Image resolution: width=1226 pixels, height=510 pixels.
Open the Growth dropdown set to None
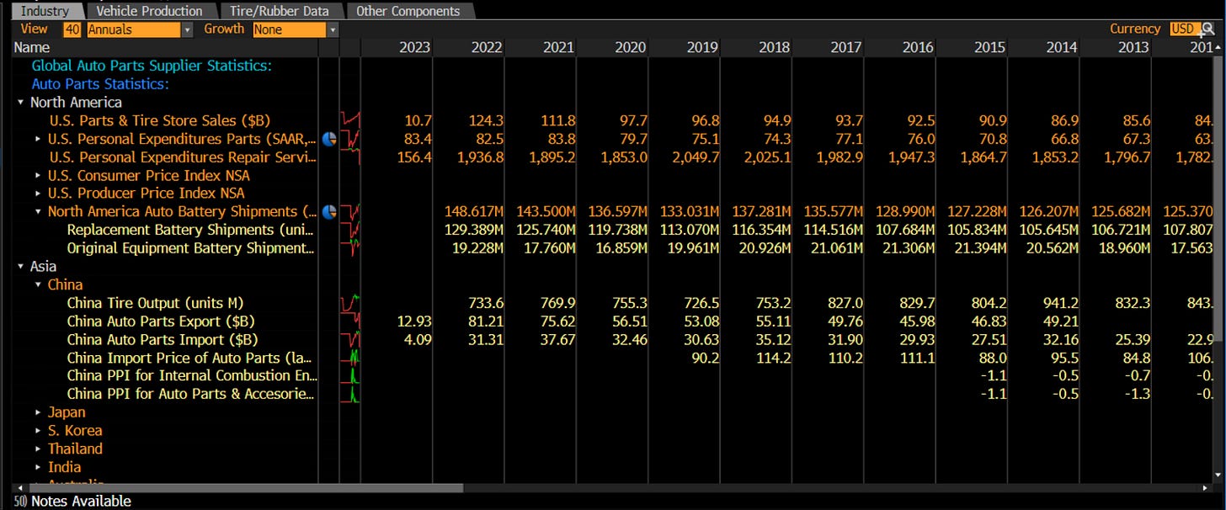[x=332, y=29]
